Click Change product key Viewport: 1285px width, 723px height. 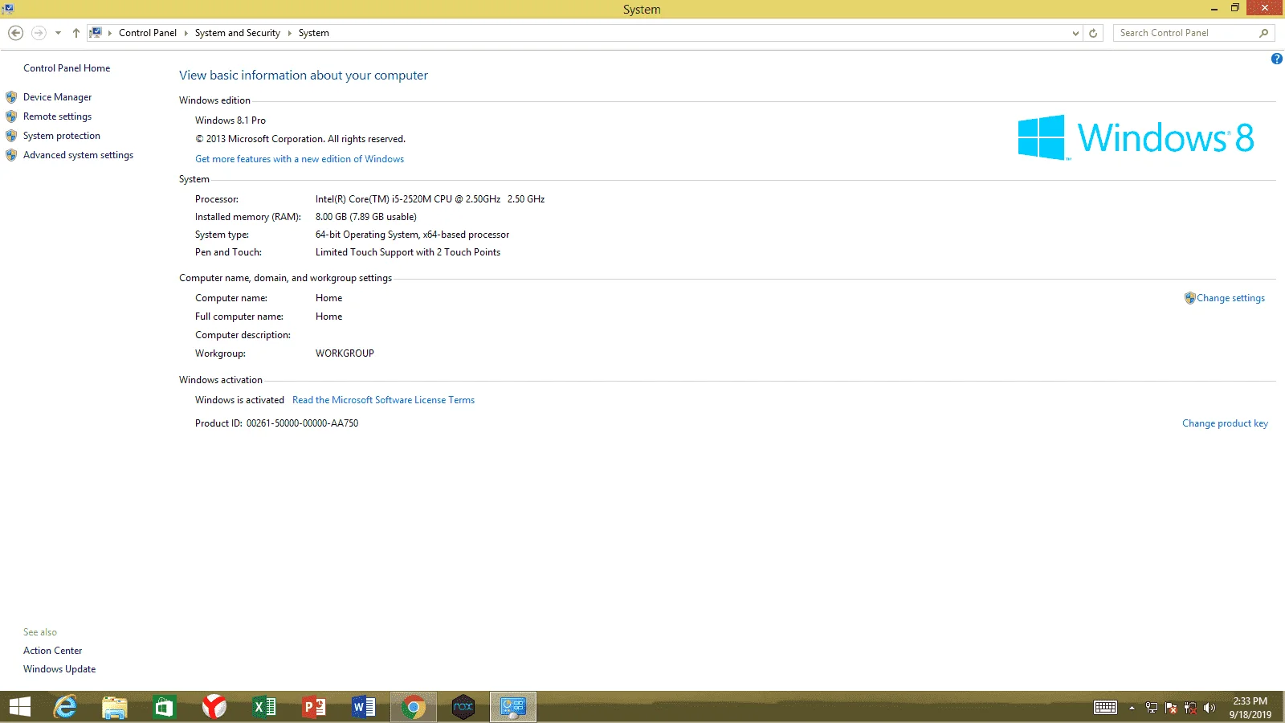(1226, 423)
